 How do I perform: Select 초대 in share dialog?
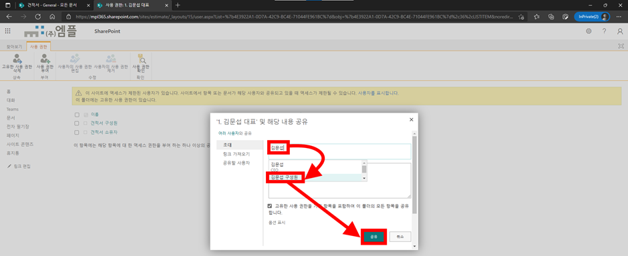(x=239, y=145)
